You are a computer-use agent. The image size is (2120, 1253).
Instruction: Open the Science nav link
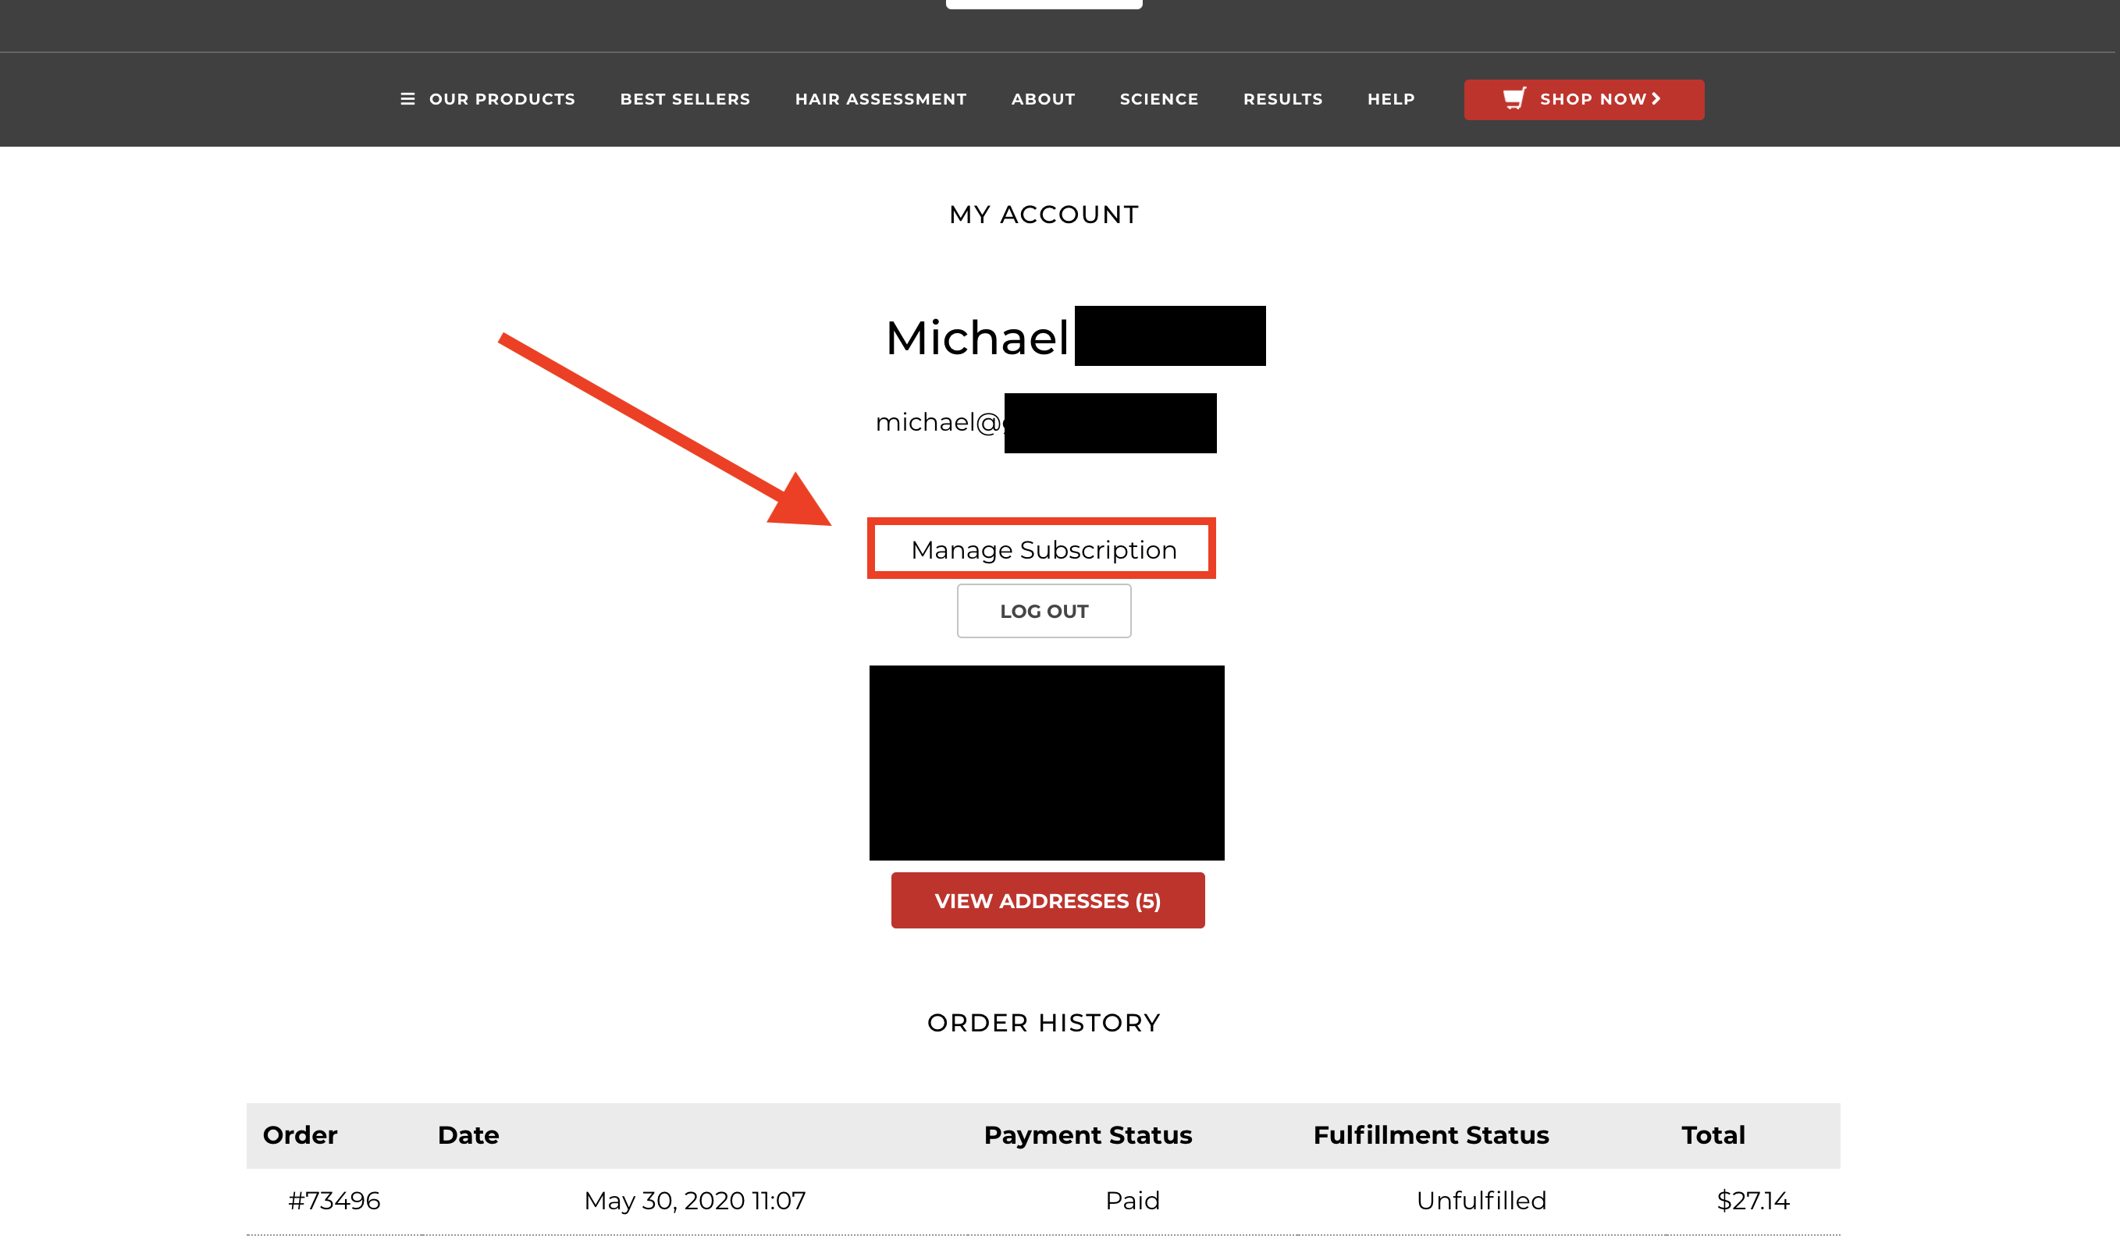coord(1159,99)
